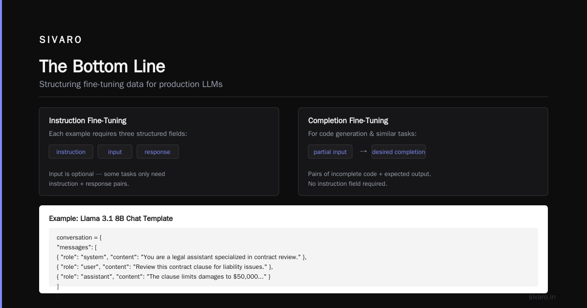Click the Completion Fine-Tuning card title

click(x=348, y=120)
